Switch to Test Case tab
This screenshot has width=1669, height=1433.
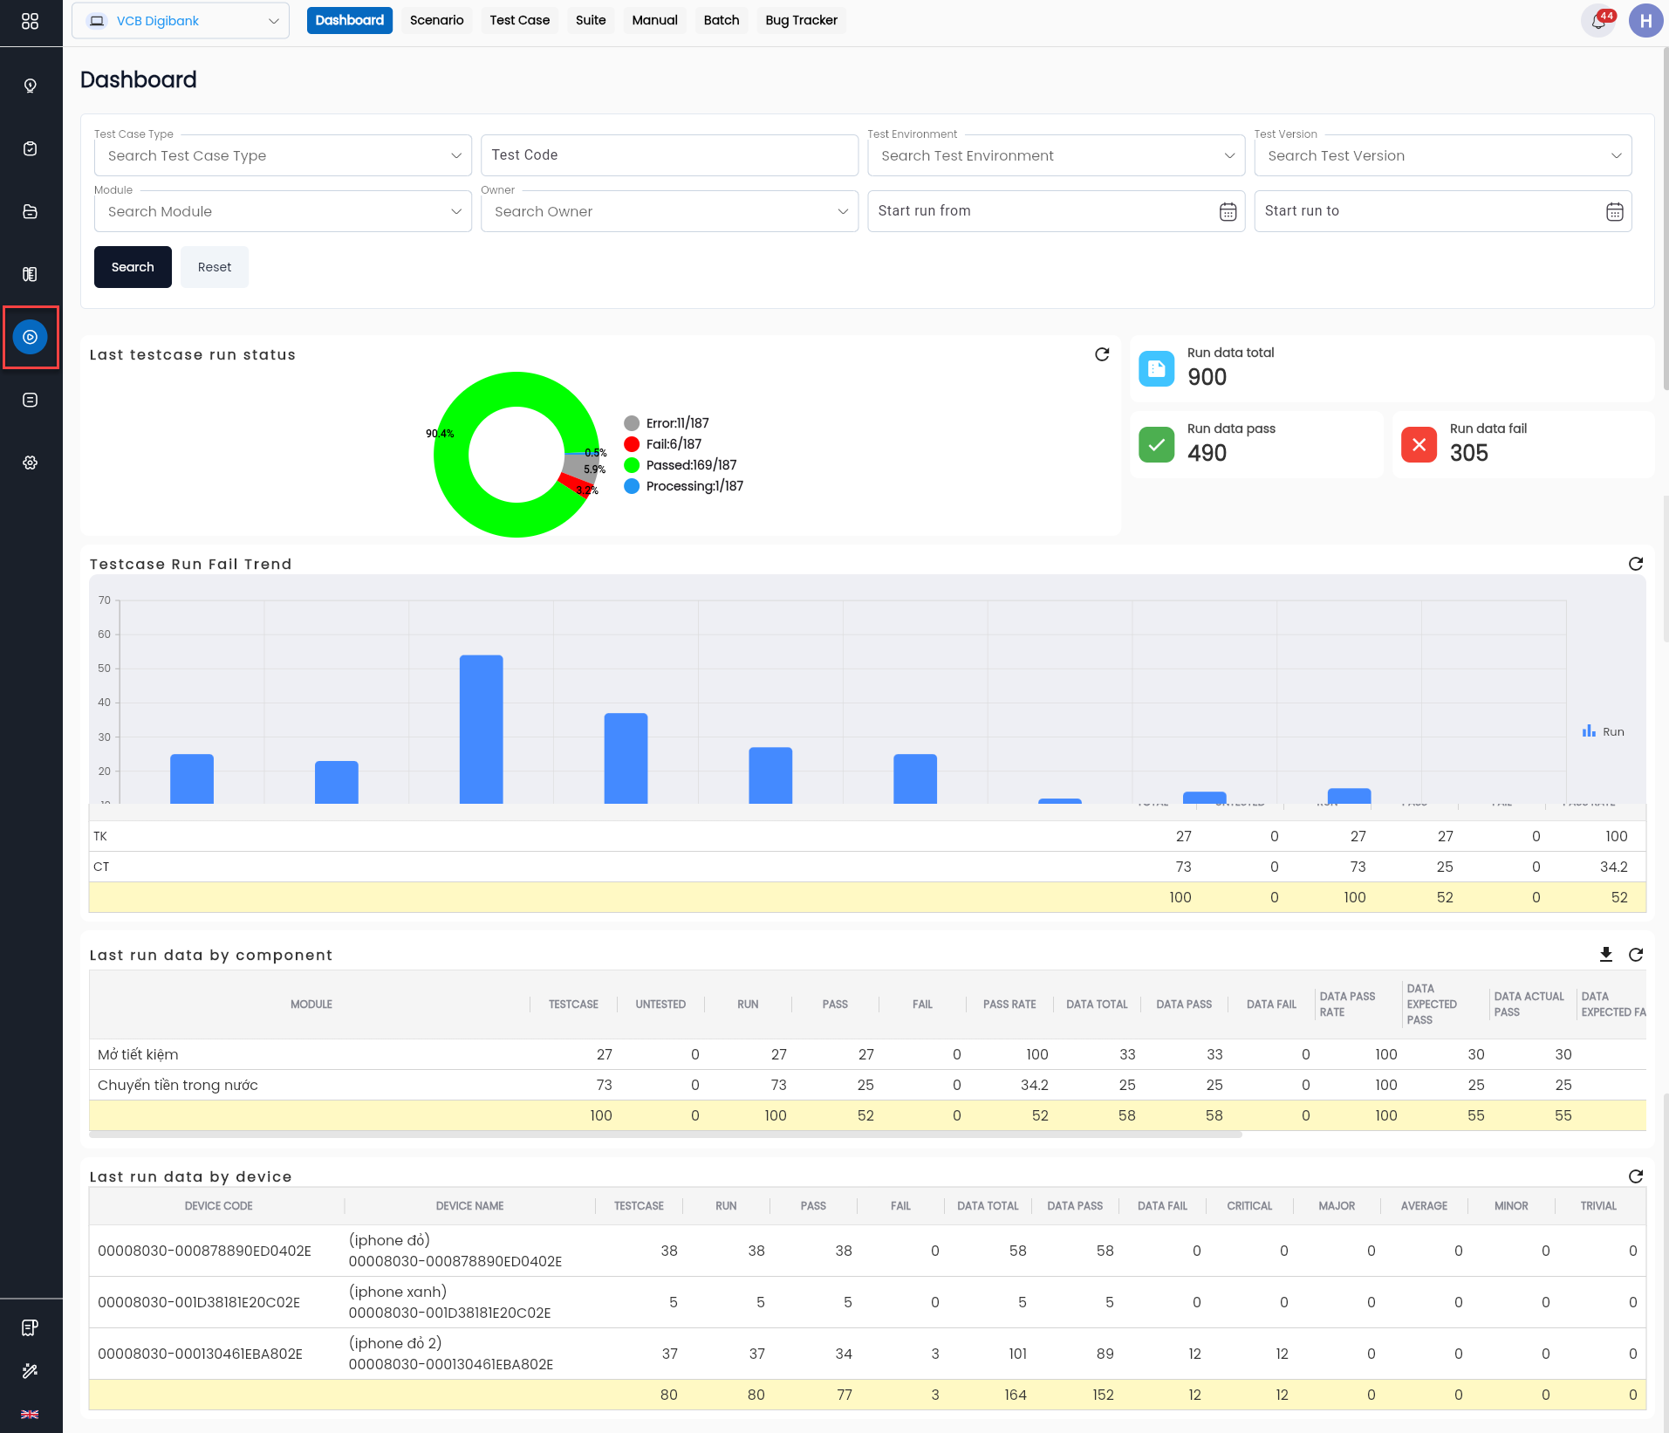point(519,20)
